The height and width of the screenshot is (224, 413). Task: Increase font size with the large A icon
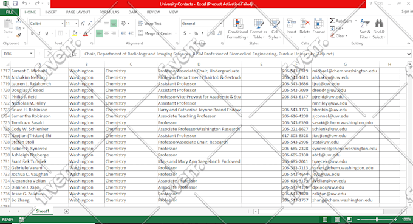[83, 24]
